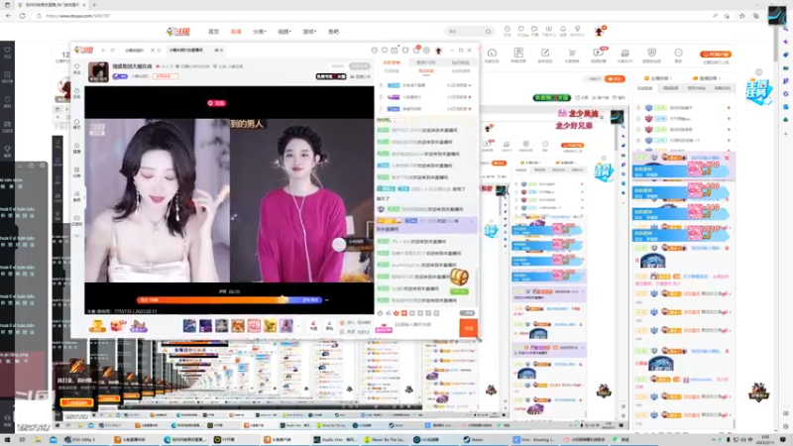The height and width of the screenshot is (446, 793).
Task: Click the red-outlined tag button under streamer title
Action: (166, 76)
